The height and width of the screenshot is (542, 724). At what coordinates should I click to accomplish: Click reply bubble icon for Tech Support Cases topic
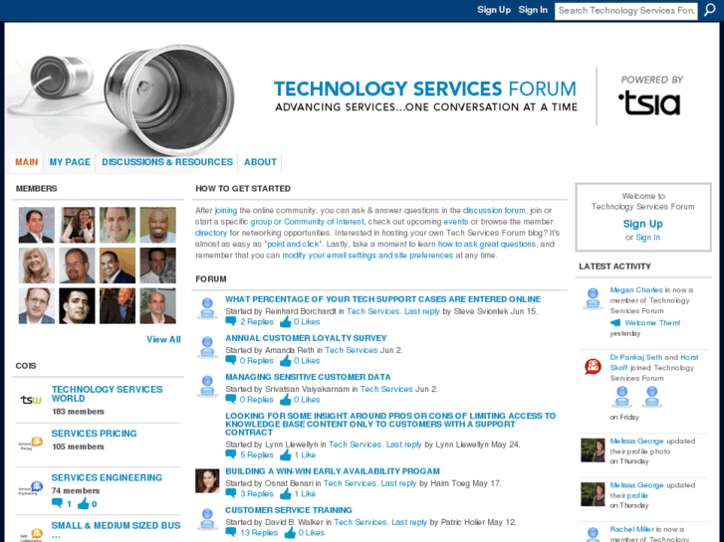(231, 321)
